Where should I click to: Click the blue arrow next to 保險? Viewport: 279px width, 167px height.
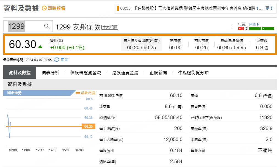pos(258,24)
